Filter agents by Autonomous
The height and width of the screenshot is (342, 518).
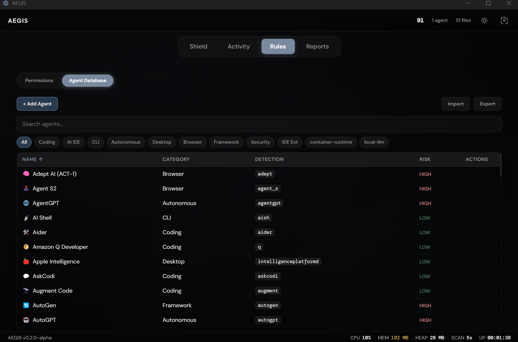coord(126,142)
